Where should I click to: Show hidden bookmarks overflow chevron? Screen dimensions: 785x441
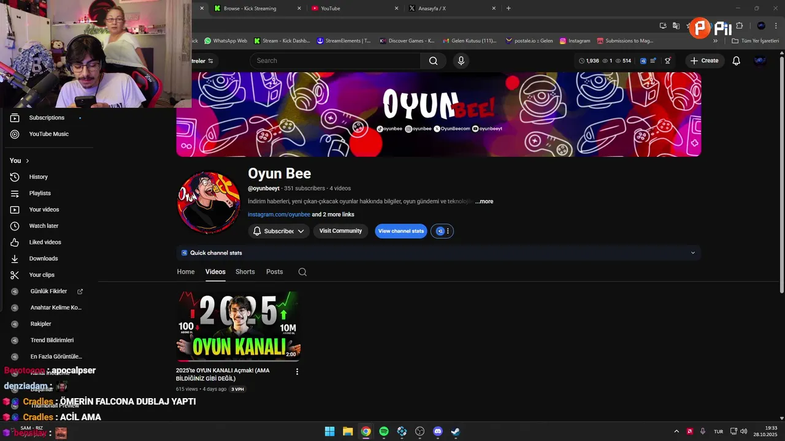715,41
